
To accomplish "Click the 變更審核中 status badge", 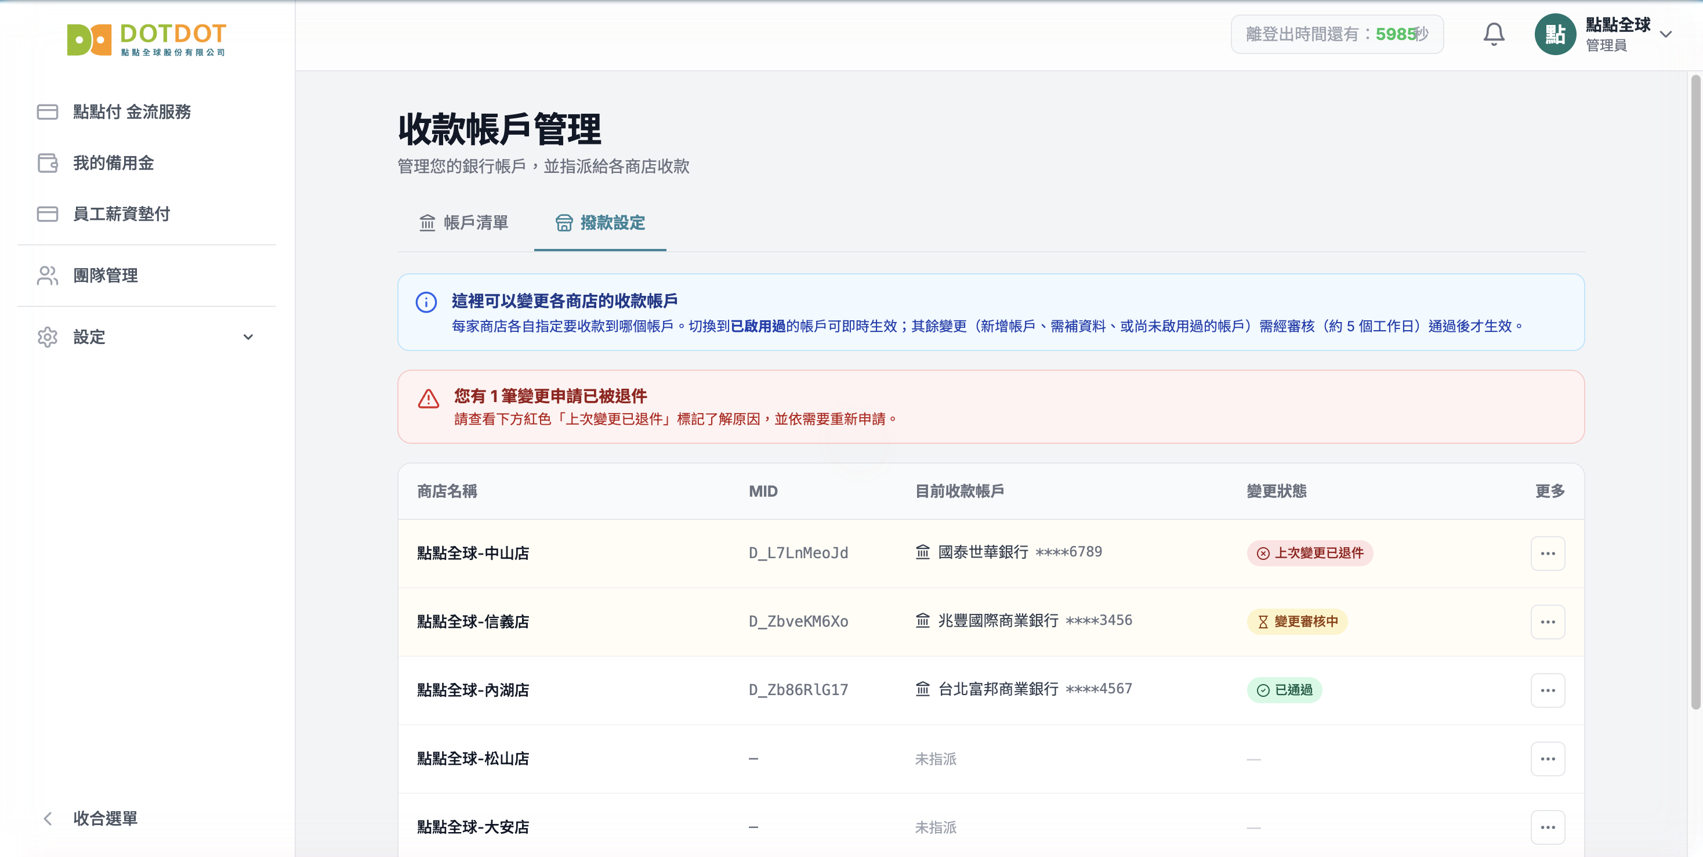I will [1297, 621].
